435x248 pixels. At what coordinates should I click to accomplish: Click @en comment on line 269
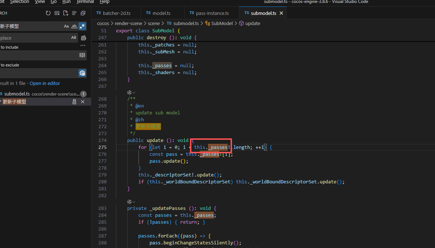(x=140, y=106)
